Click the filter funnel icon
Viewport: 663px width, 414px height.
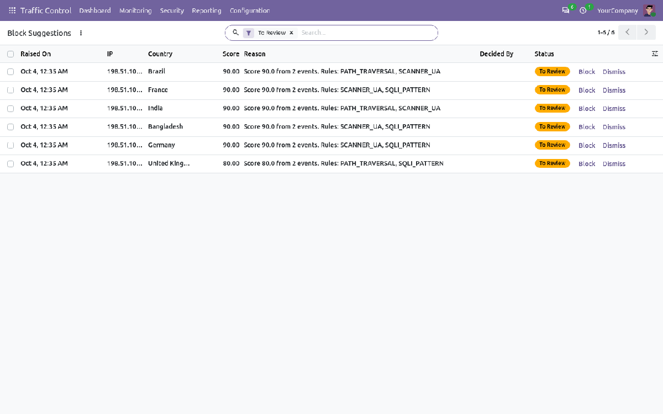(249, 33)
